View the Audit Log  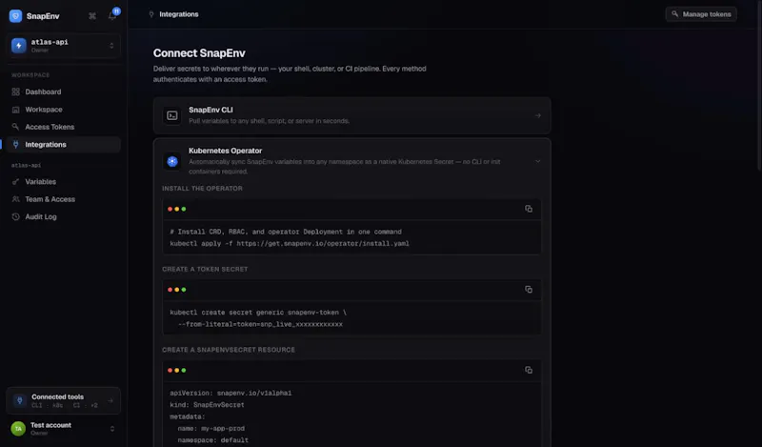click(63, 216)
